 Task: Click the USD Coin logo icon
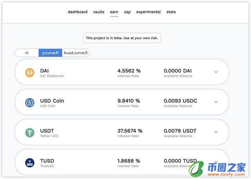click(x=30, y=103)
